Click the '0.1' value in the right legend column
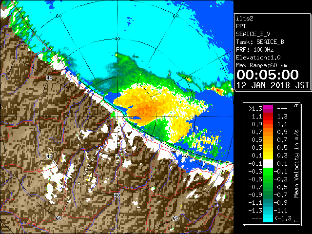Image resolution: width=312 pixels, height=234 pixels. (x=282, y=164)
